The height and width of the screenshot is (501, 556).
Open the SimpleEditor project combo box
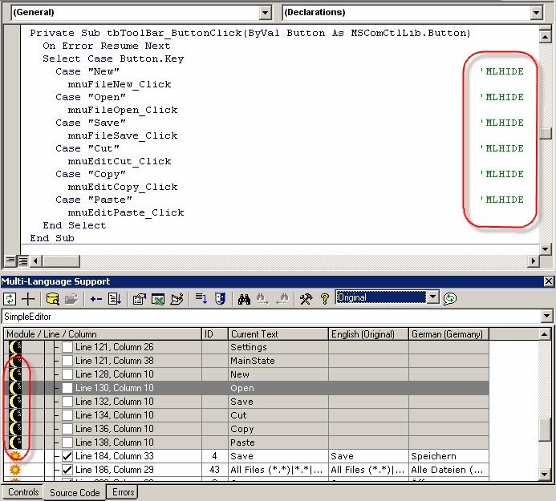(547, 317)
